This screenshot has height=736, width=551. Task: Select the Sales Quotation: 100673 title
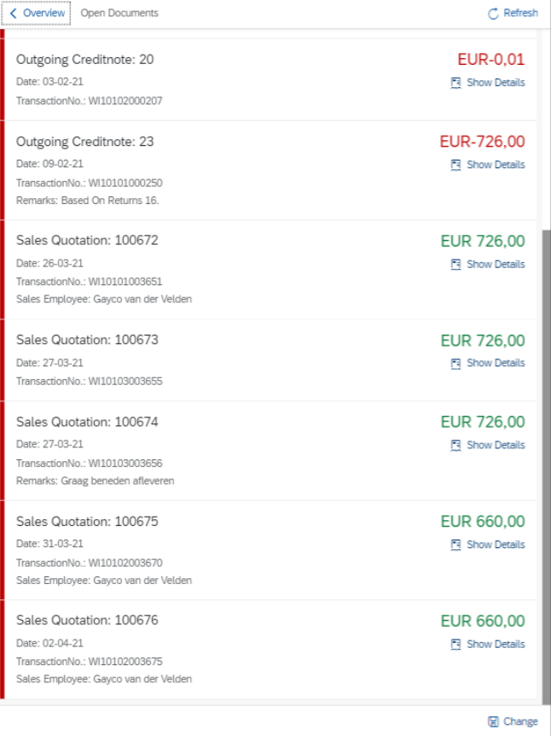[x=87, y=340]
